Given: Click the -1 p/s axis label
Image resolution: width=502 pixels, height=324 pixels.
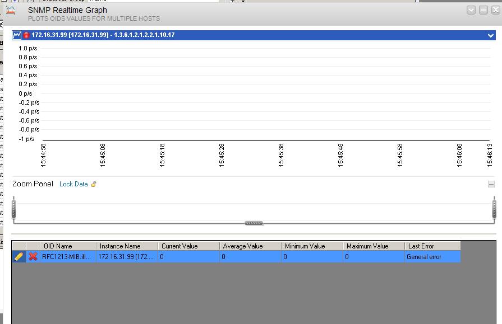Looking at the screenshot, I should click(x=26, y=139).
